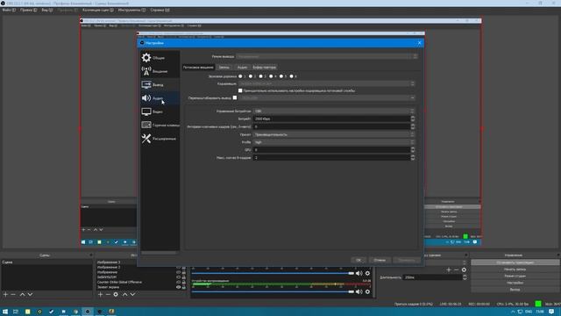This screenshot has height=316, width=561.
Task: Open the Вывод (Output) settings section
Action: pyautogui.click(x=160, y=84)
